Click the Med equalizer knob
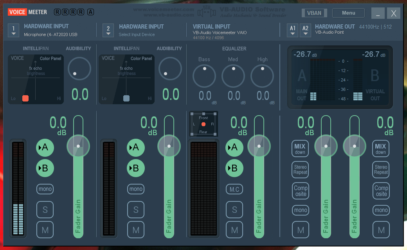This screenshot has width=407, height=250. (233, 76)
